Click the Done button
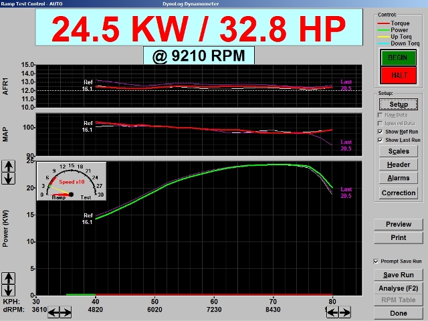 [x=399, y=314]
